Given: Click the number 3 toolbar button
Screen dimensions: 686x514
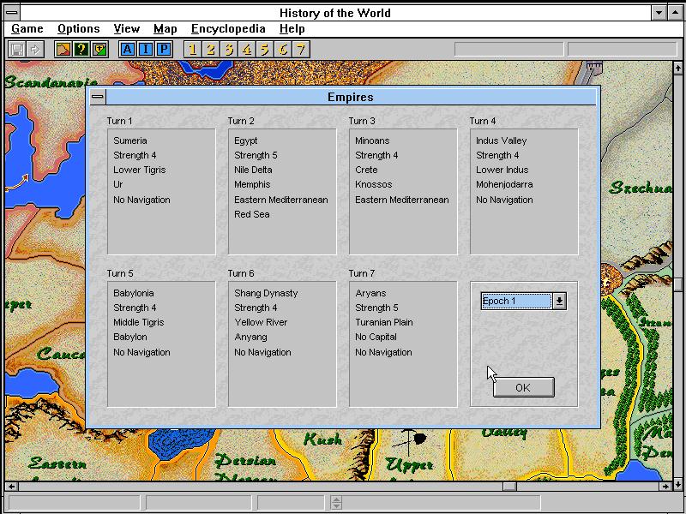Looking at the screenshot, I should tap(229, 50).
